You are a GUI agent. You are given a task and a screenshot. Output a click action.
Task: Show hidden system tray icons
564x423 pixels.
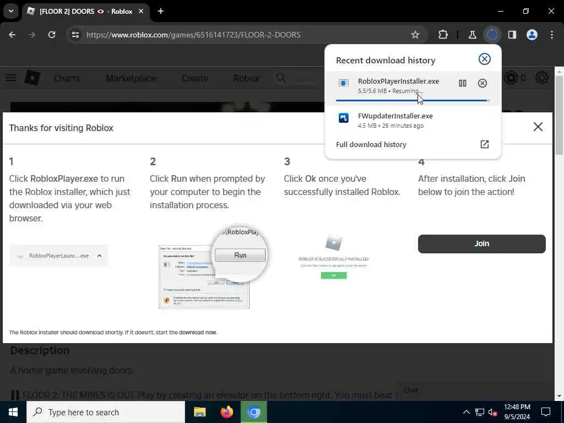[466, 412]
